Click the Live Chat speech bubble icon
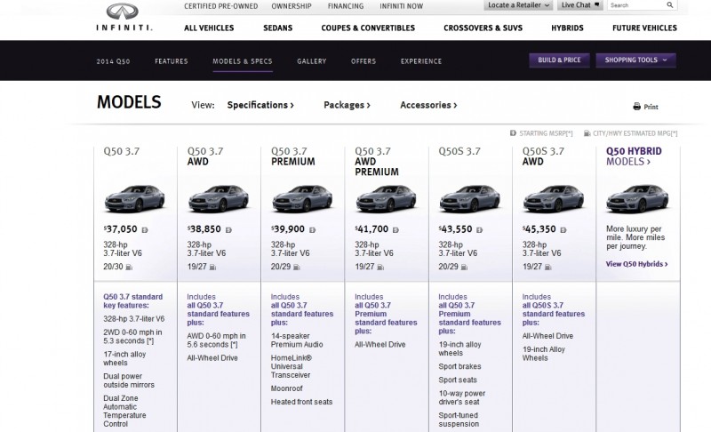 point(596,4)
